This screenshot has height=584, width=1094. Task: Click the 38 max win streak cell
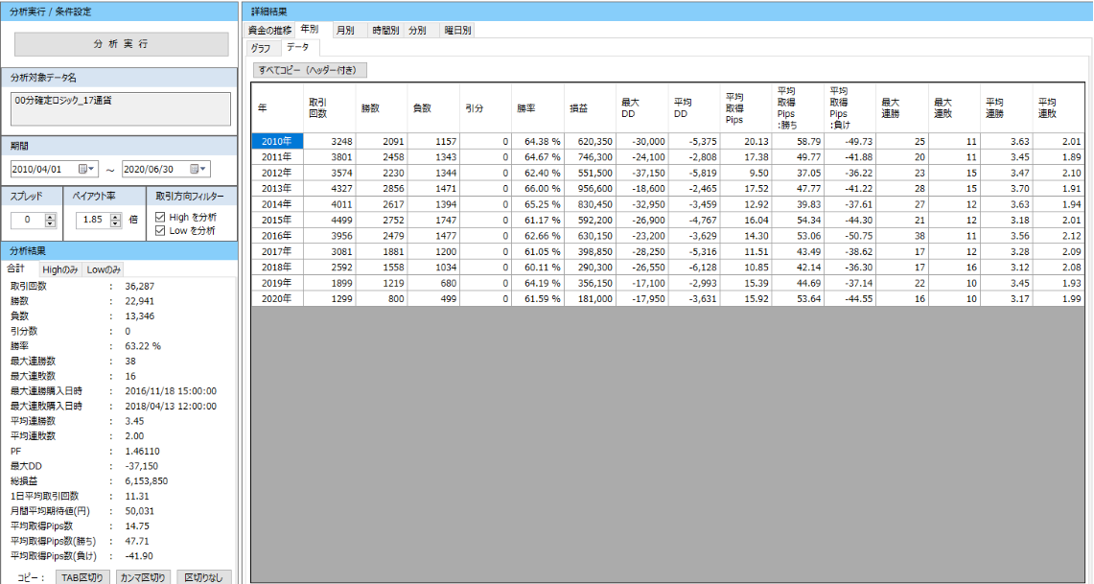(902, 235)
